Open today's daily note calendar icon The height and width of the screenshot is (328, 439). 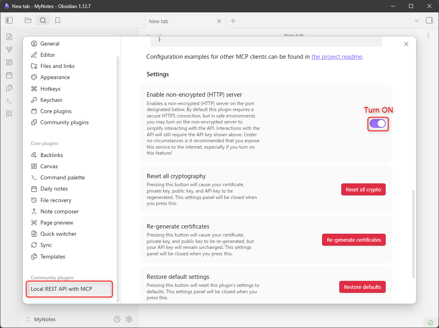click(9, 75)
